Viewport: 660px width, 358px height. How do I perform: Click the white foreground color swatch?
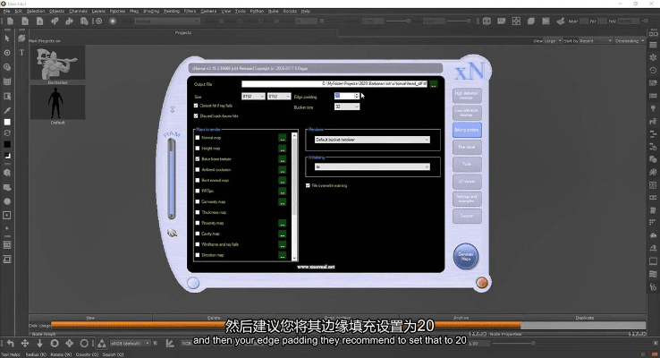7,122
